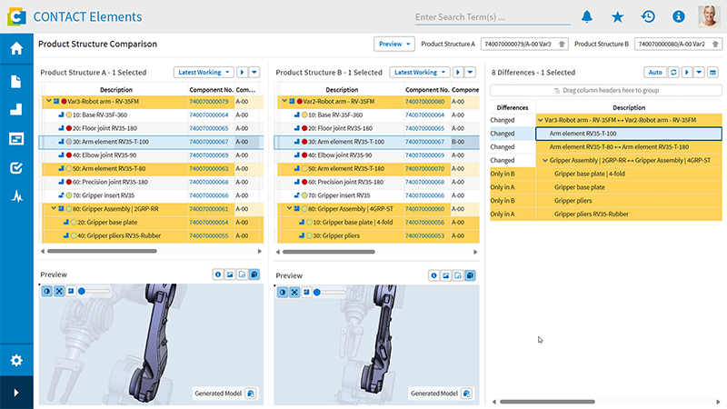
Task: Click the notifications bell icon
Action: point(587,16)
